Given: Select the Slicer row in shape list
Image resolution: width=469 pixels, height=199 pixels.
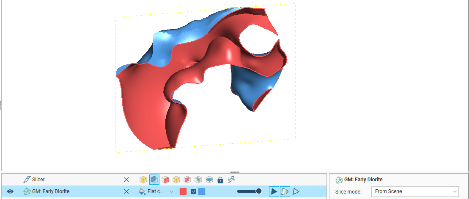Looking at the screenshot, I should 63,180.
